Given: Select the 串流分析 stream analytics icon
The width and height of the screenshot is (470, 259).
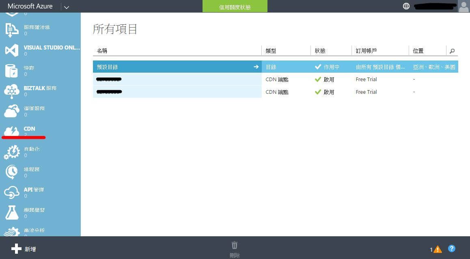Looking at the screenshot, I should [x=12, y=232].
